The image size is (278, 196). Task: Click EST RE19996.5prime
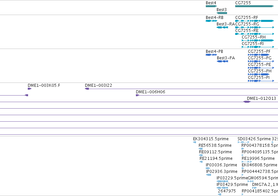pyautogui.click(x=258, y=158)
